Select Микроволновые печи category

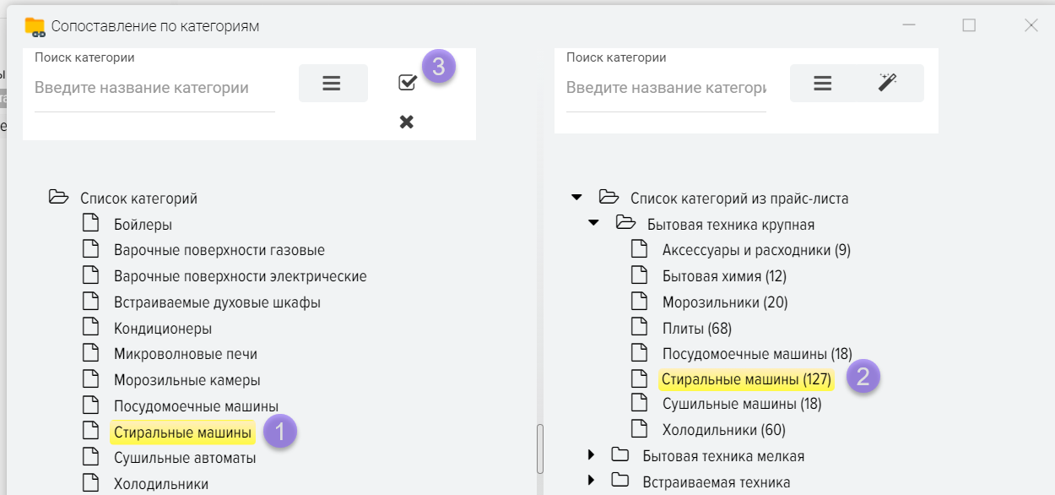click(186, 354)
